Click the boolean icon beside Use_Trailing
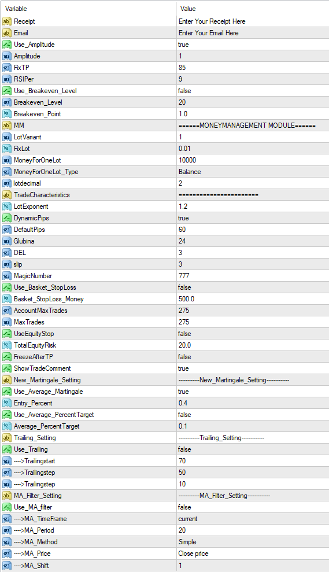 point(7,449)
